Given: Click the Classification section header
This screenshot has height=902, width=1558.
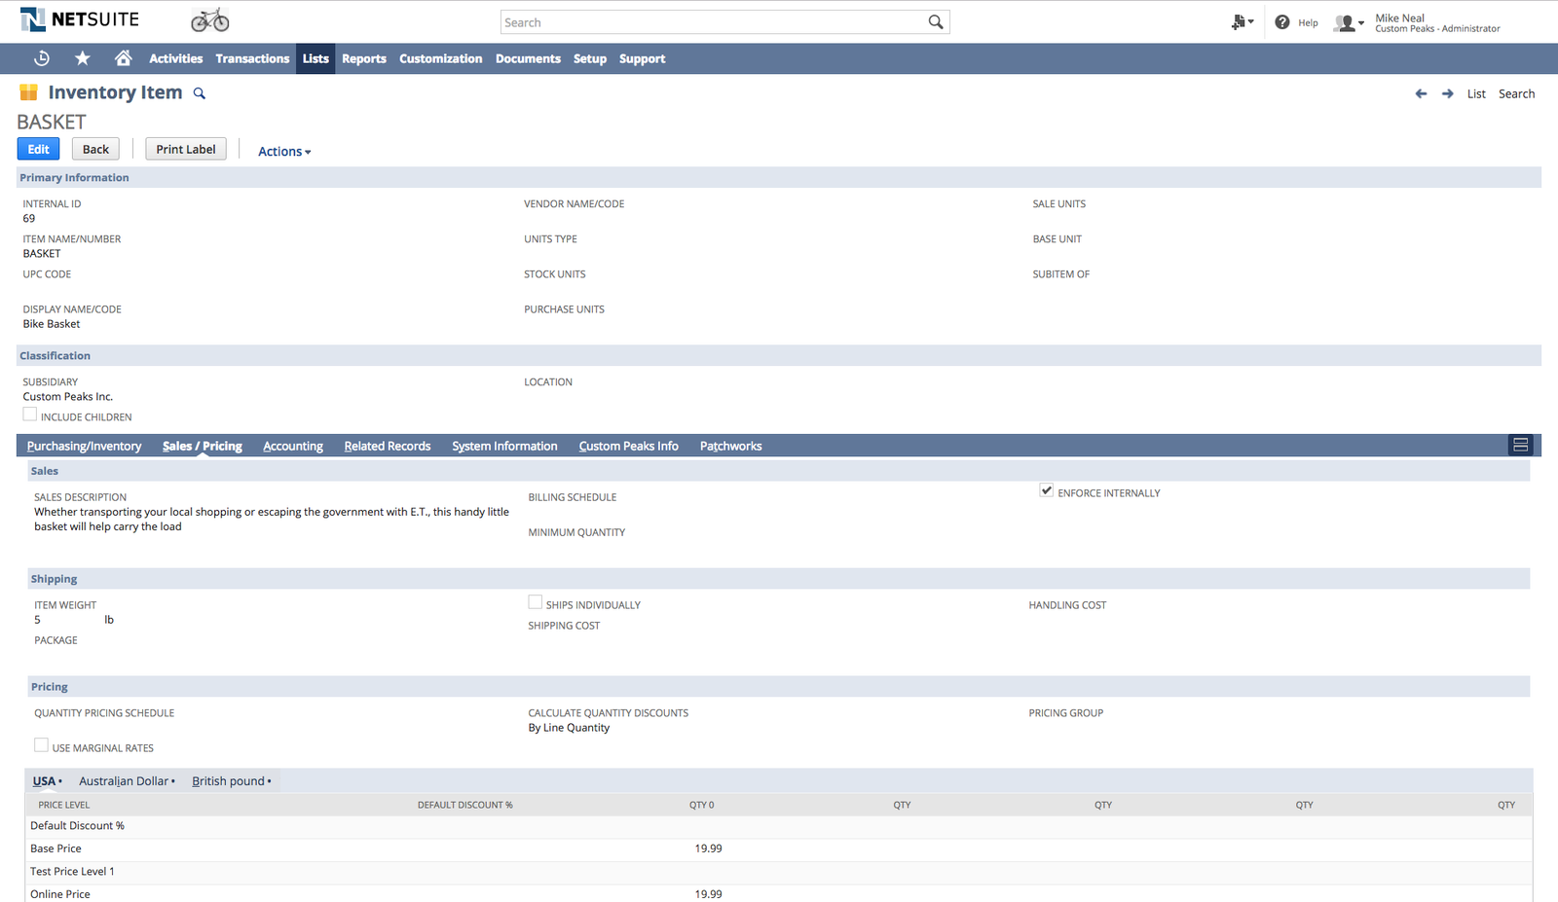Looking at the screenshot, I should point(779,355).
